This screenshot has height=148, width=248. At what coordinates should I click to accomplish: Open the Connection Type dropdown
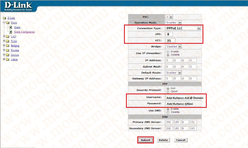click(183, 28)
